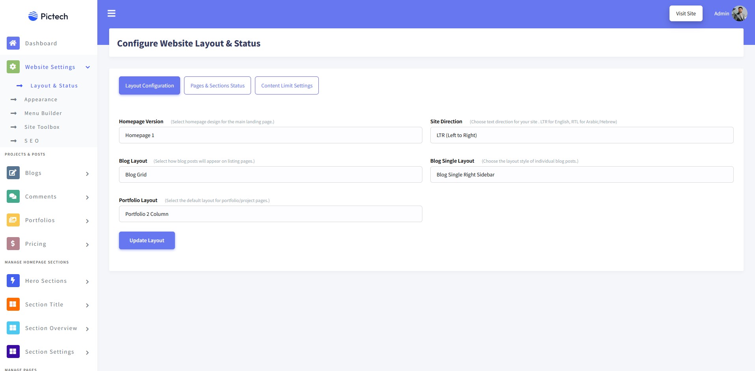Expand the Hero Sections submenu arrow
The width and height of the screenshot is (755, 371).
[x=87, y=282]
